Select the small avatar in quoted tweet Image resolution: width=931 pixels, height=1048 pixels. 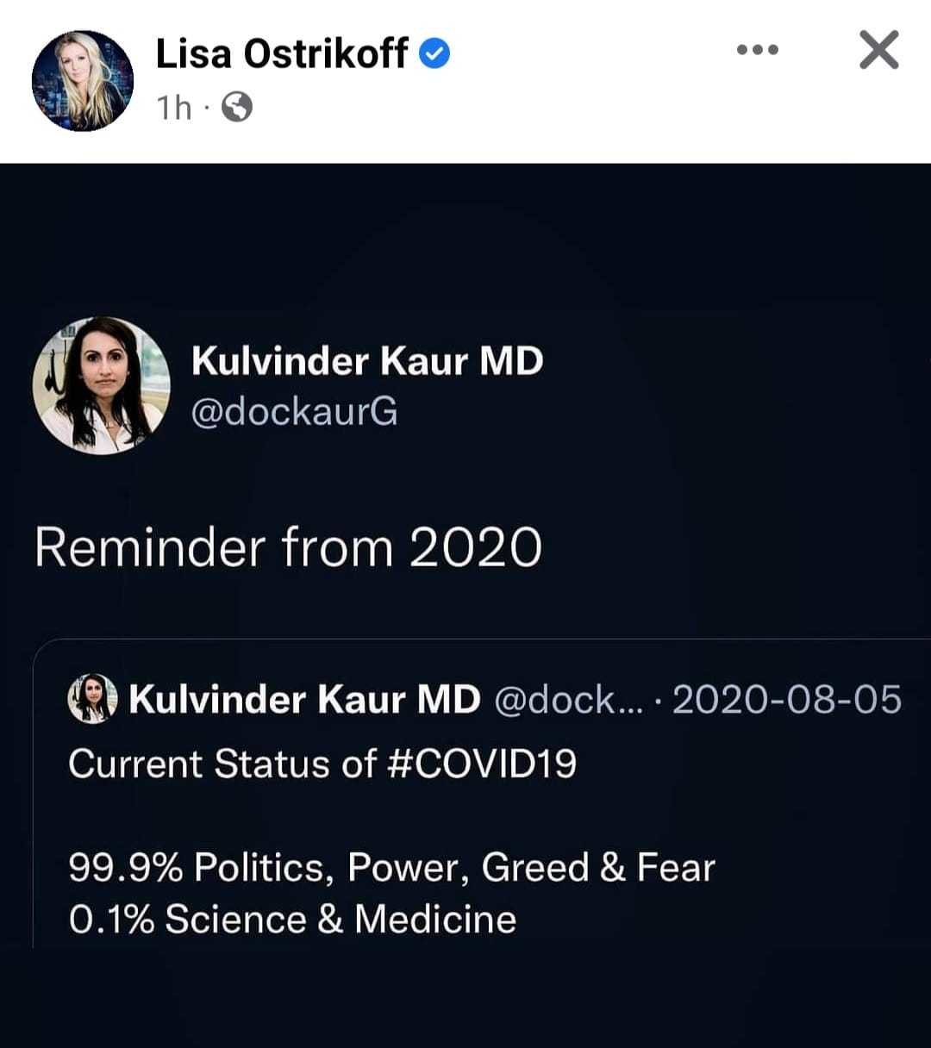[x=91, y=699]
